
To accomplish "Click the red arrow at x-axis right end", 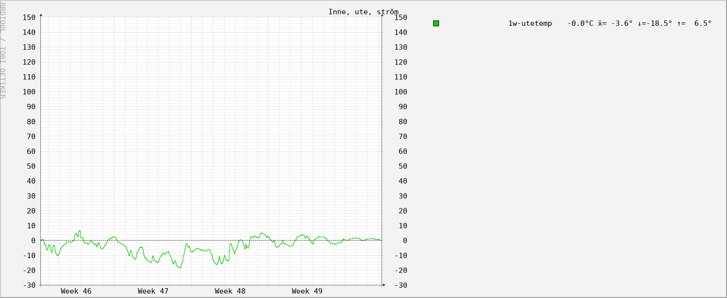I will coord(384,285).
